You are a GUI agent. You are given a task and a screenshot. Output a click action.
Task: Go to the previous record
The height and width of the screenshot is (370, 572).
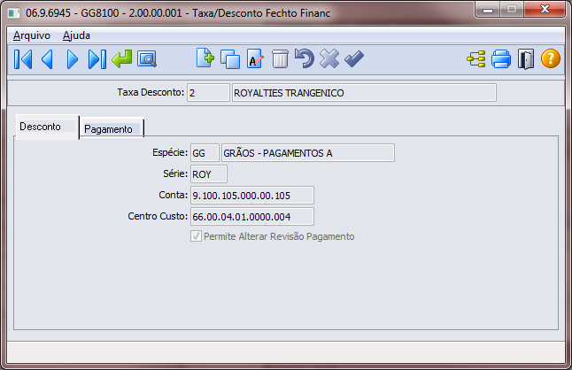pyautogui.click(x=48, y=59)
